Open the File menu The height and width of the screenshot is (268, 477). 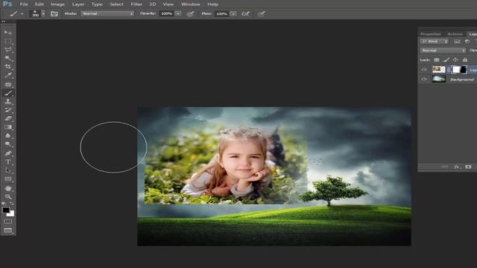click(x=24, y=4)
